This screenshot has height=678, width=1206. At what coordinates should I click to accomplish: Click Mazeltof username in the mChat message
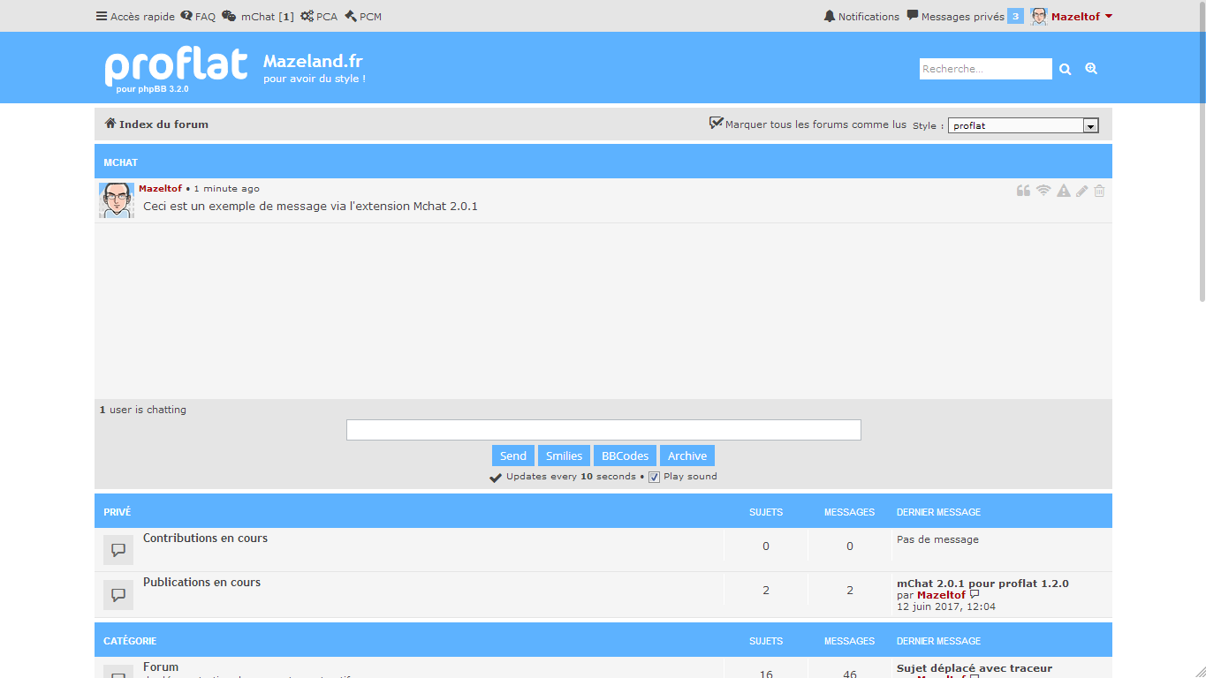coord(160,189)
